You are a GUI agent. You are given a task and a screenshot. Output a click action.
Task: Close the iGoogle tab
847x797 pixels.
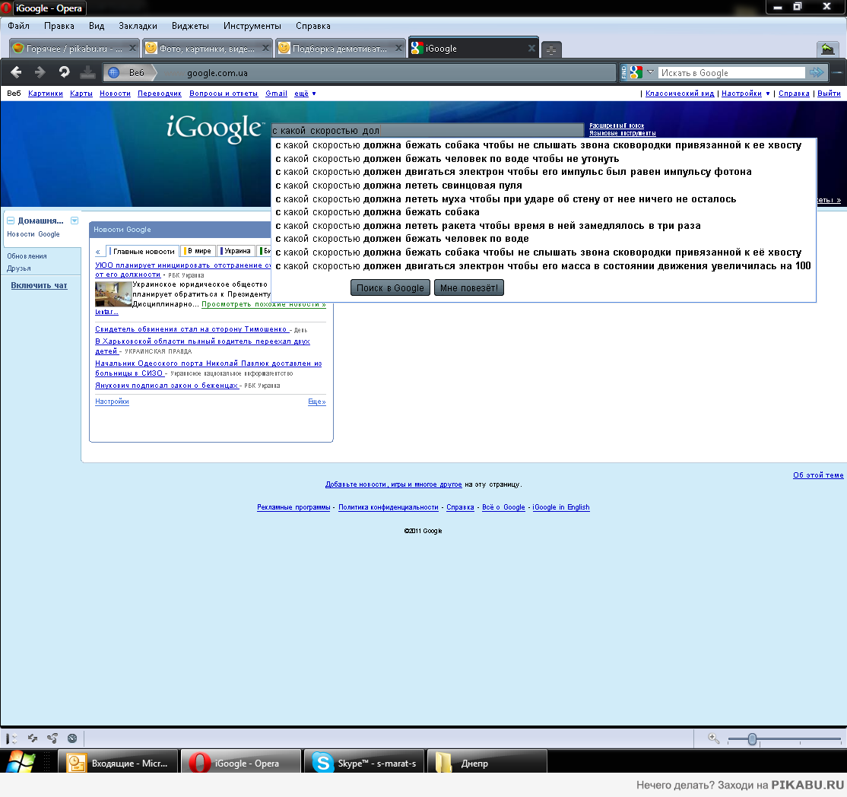click(x=532, y=48)
